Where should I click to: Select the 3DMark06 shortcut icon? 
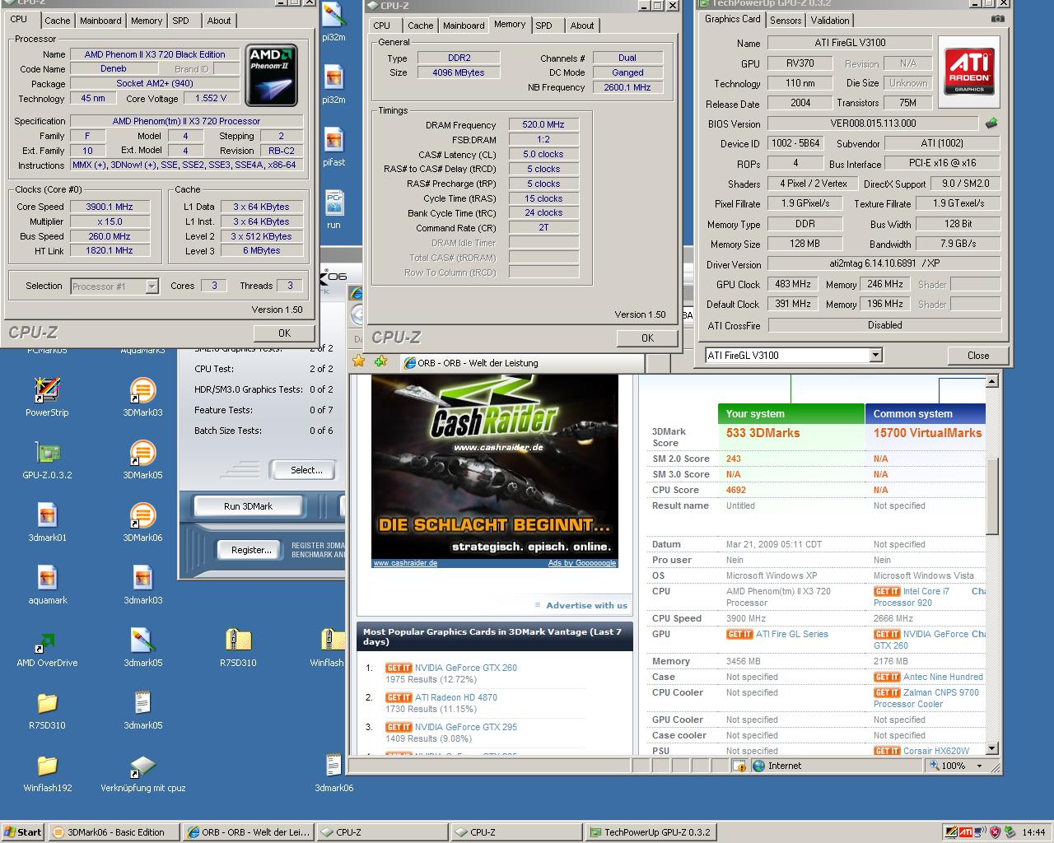[x=142, y=515]
